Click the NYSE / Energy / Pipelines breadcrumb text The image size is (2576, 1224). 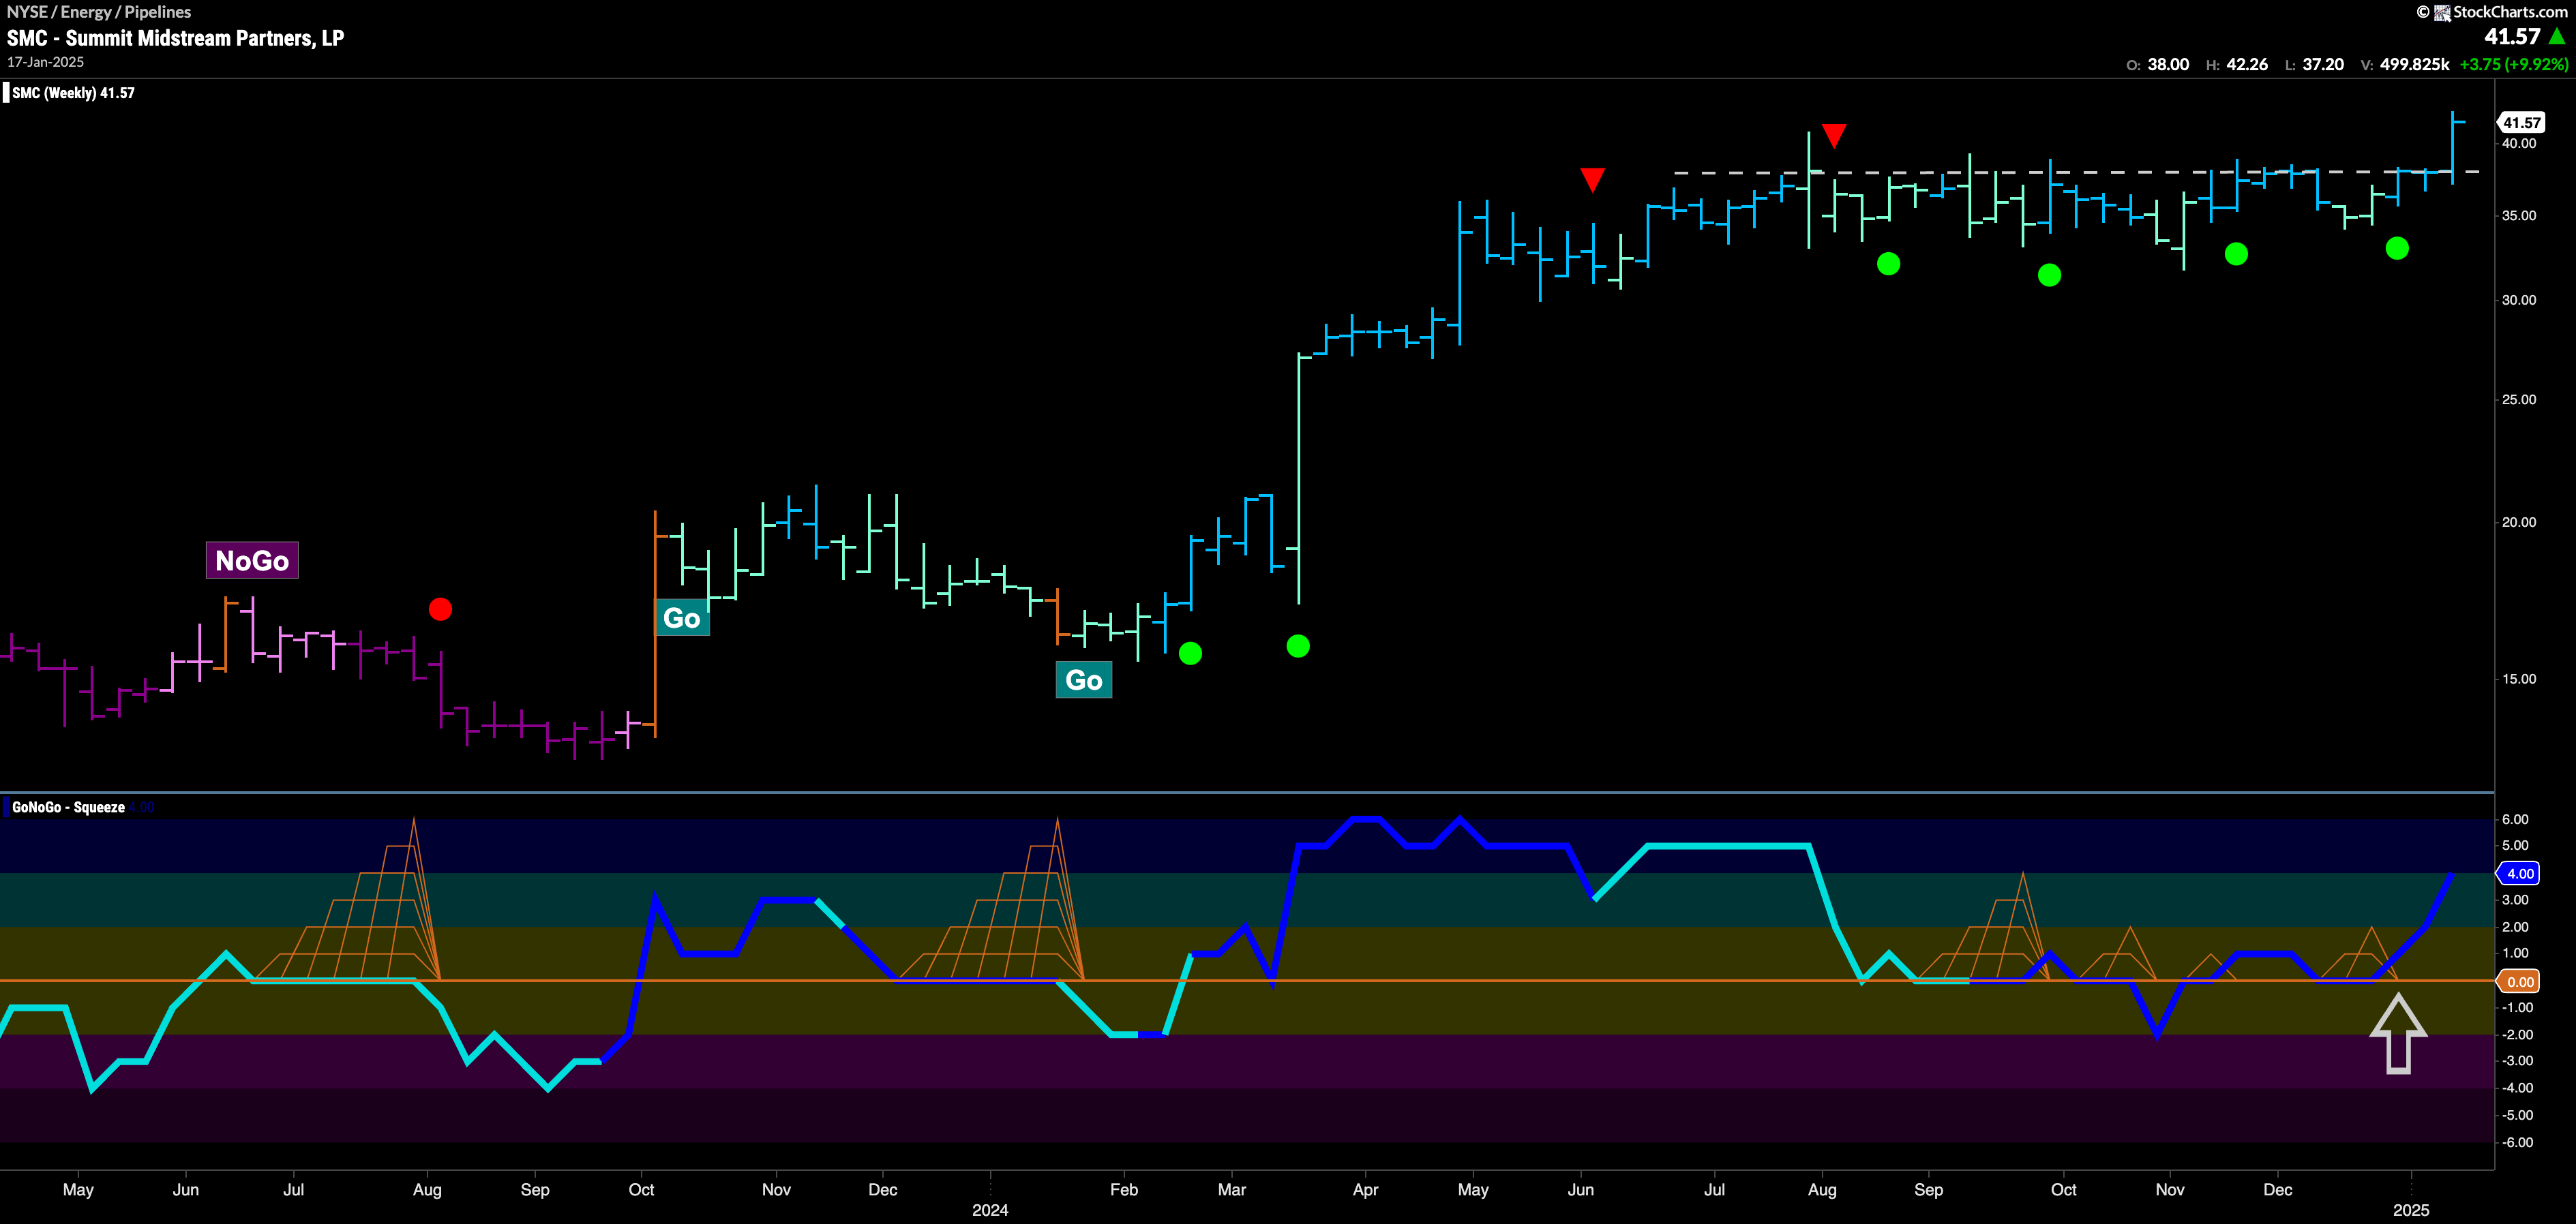[99, 12]
